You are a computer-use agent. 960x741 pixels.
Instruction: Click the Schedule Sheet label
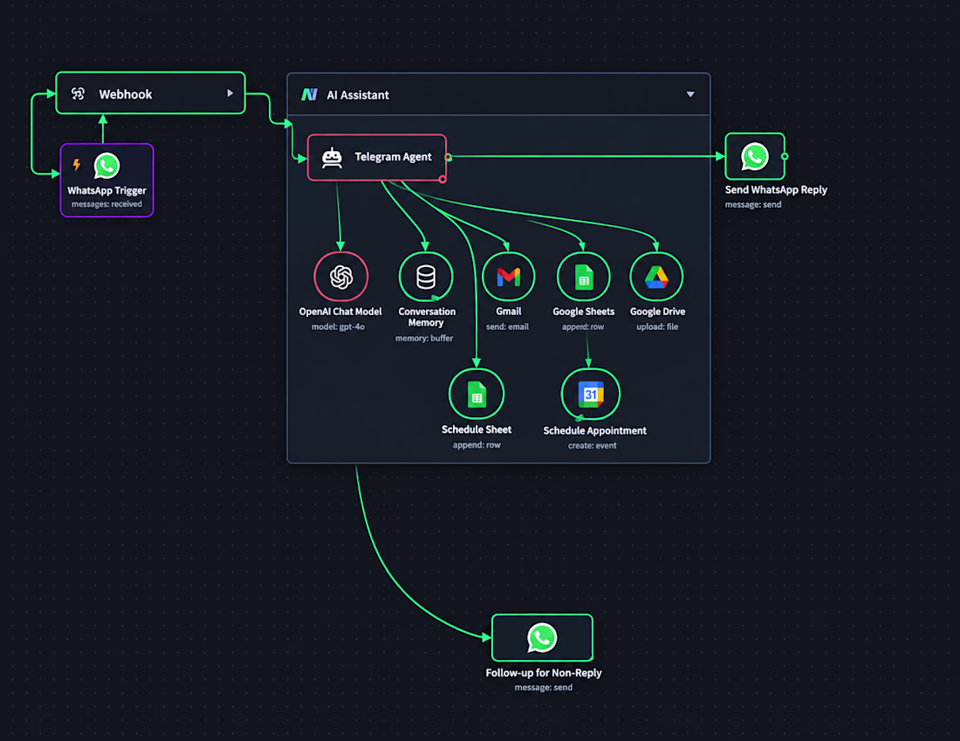click(477, 429)
